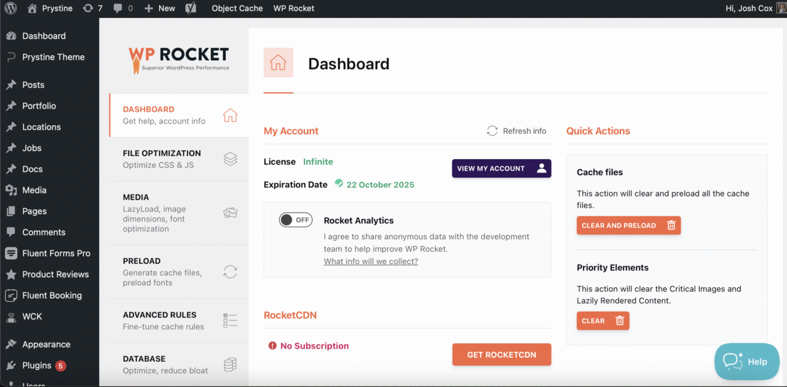The image size is (787, 387).
Task: Click the checklist icon for Advanced Rules
Action: [x=230, y=321]
